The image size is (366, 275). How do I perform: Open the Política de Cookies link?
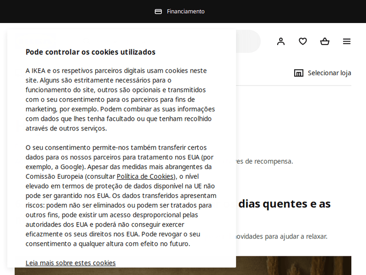point(145,176)
